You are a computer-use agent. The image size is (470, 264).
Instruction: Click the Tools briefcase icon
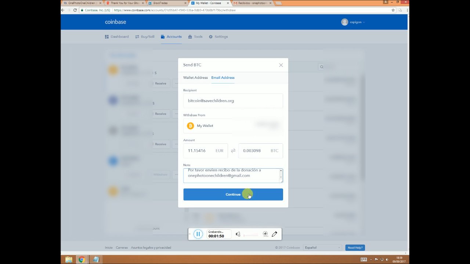click(x=190, y=37)
